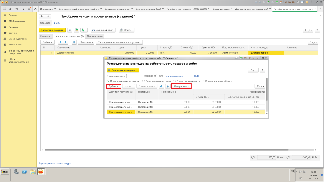
Task: Open the Файлы link
Action: (57, 23)
